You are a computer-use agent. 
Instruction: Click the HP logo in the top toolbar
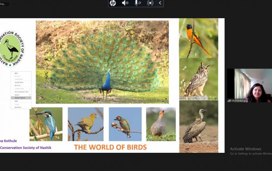tap(113, 3)
